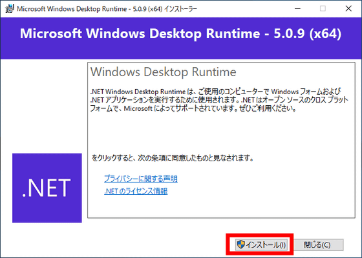The height and width of the screenshot is (258, 362).
Task: Click the purple banner title text
Action: 180,34
